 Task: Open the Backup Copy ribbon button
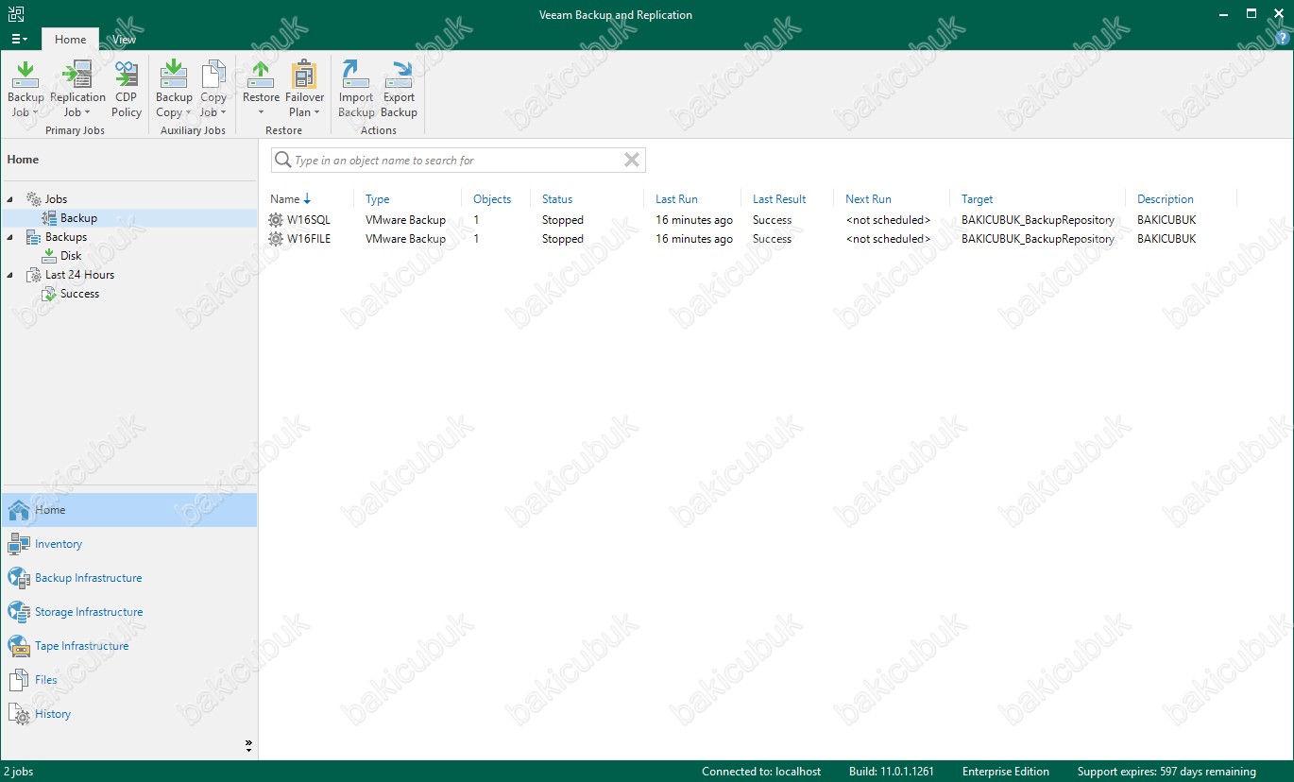click(x=174, y=90)
